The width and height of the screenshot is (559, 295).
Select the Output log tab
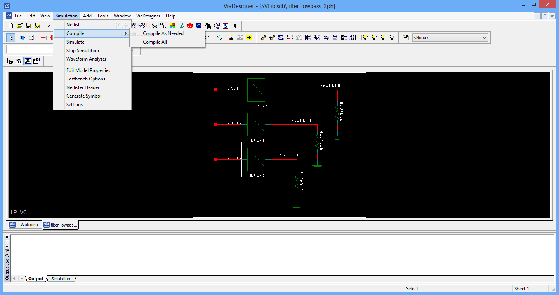[x=36, y=279]
